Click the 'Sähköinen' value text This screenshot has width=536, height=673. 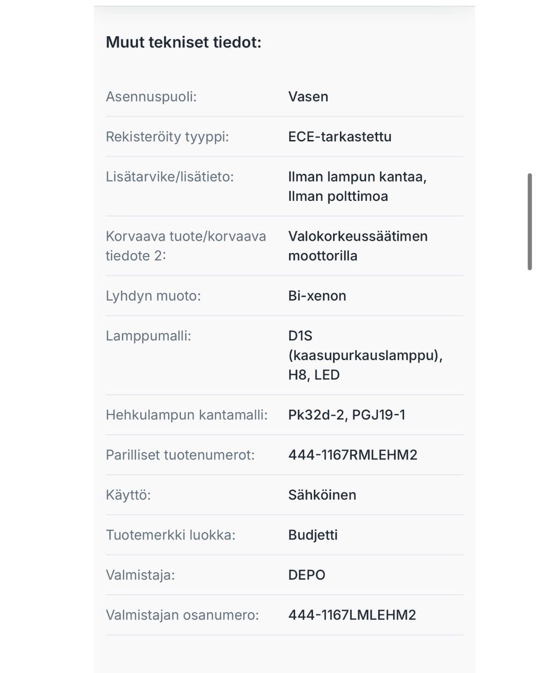click(x=322, y=495)
